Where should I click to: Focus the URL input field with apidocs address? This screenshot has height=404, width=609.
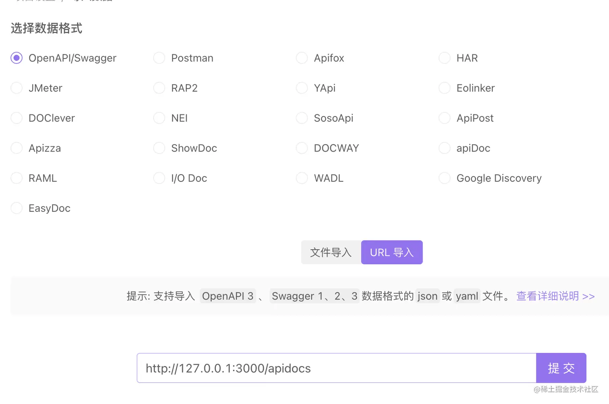337,368
